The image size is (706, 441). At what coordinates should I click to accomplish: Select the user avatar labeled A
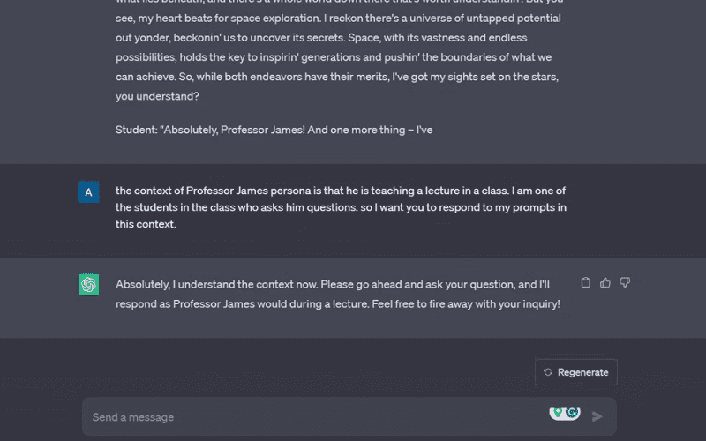pyautogui.click(x=89, y=192)
